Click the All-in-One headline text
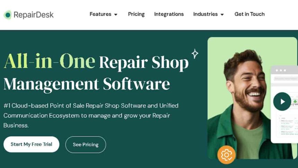This screenshot has width=298, height=168. (x=50, y=61)
